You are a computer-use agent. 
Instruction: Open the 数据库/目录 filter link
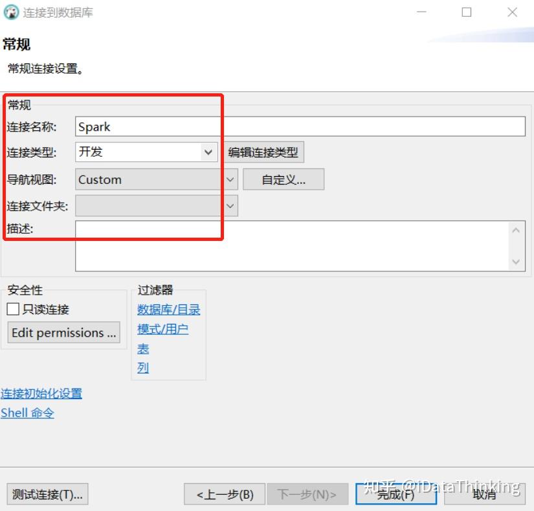pos(168,310)
